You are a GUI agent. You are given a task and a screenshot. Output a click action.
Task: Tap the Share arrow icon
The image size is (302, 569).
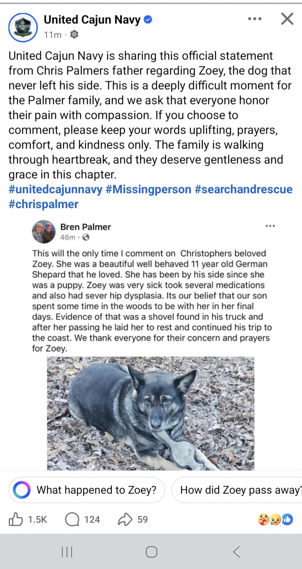[x=124, y=519]
